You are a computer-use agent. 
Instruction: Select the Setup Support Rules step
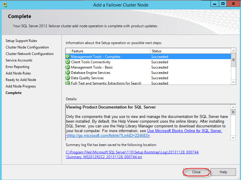coord(21,41)
